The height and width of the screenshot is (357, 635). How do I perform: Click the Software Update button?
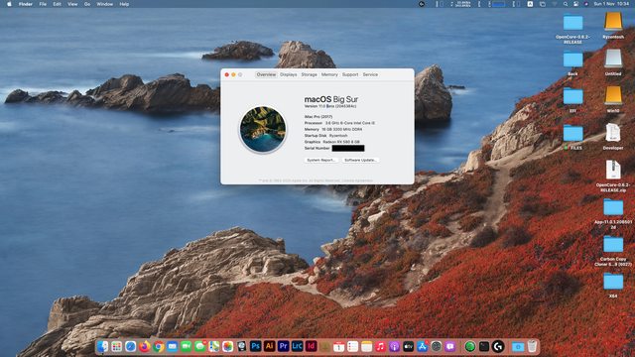click(x=360, y=161)
